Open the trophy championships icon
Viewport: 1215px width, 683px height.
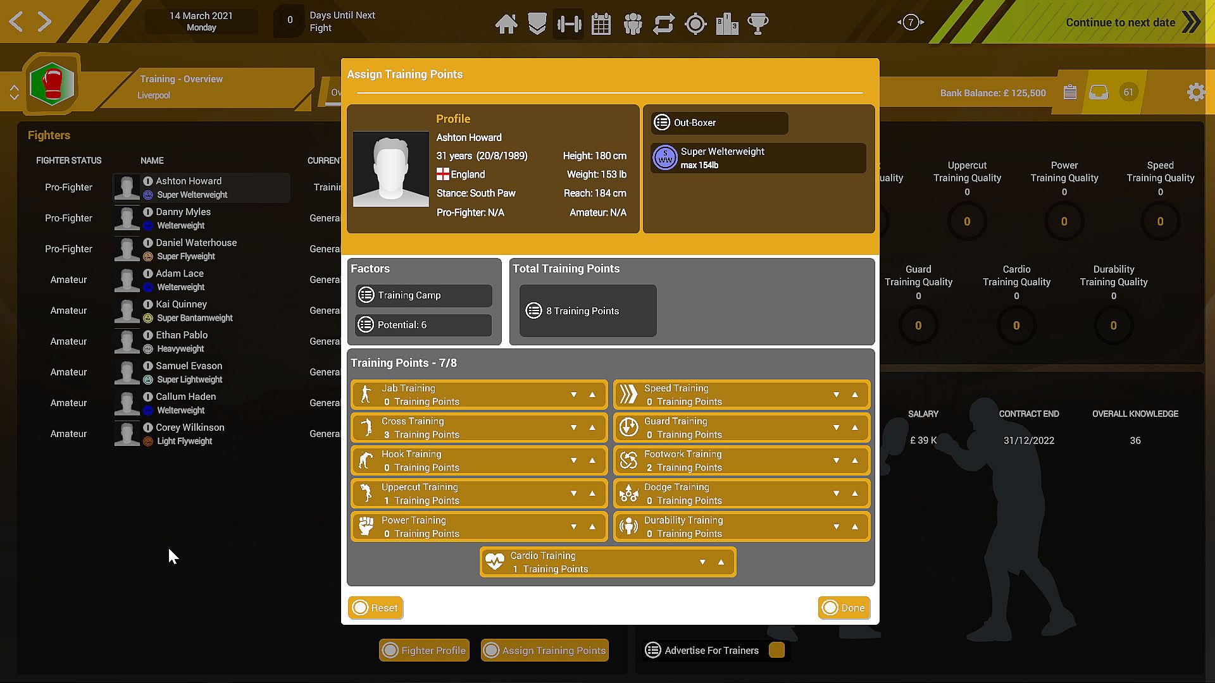757,24
